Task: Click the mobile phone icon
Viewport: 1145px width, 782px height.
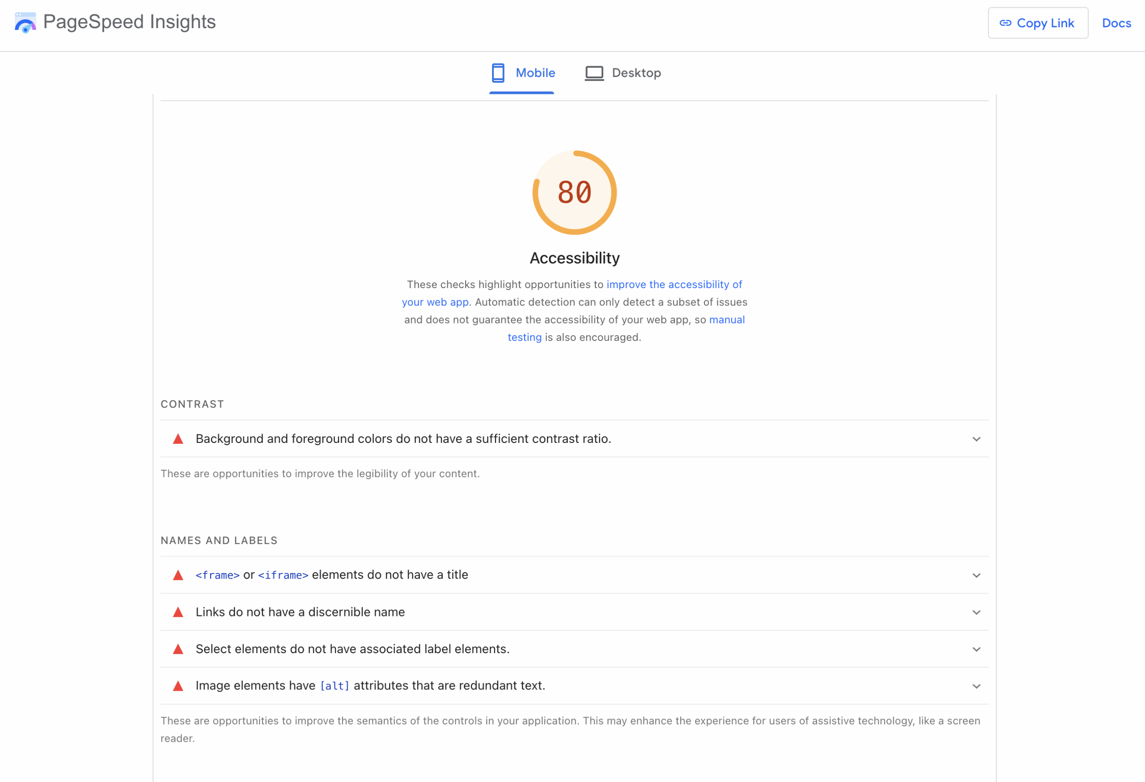Action: (x=498, y=73)
